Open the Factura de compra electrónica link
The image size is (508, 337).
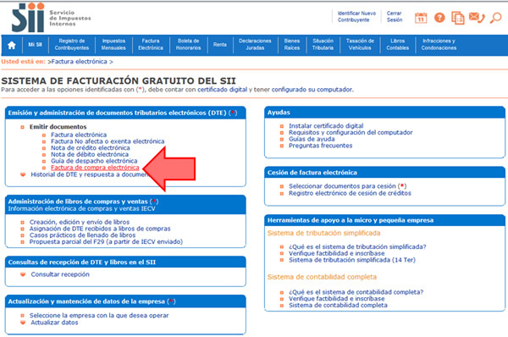click(95, 168)
